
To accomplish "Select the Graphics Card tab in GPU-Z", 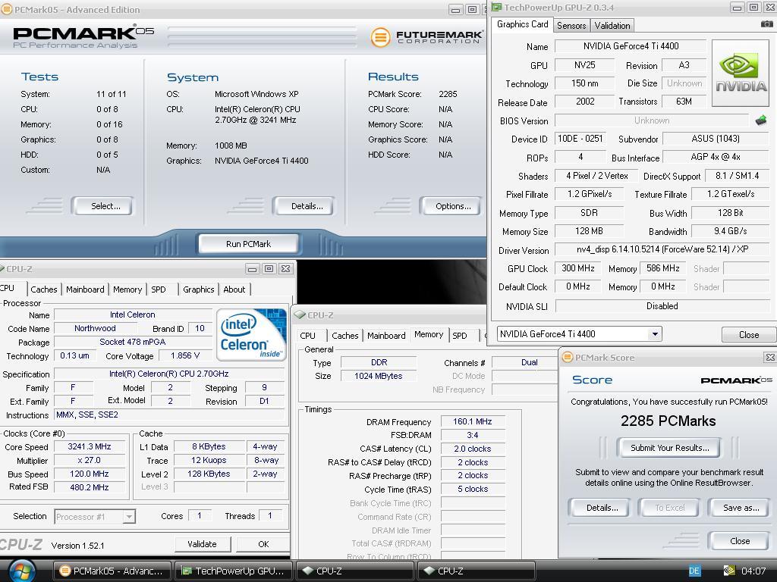I will [522, 24].
